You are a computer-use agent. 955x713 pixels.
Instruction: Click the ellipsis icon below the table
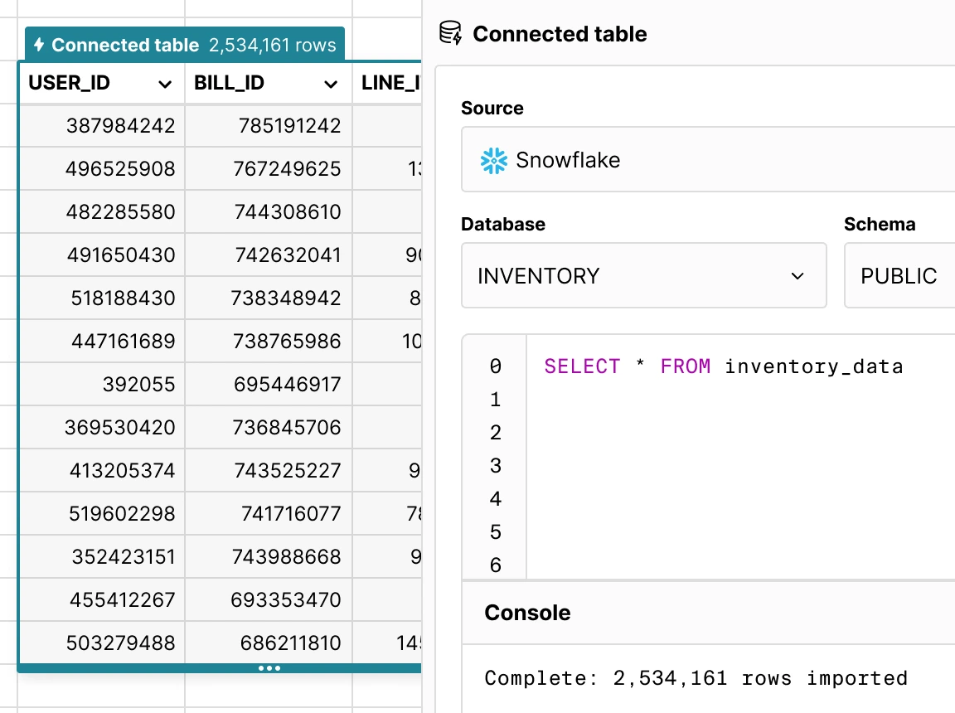[x=269, y=668]
